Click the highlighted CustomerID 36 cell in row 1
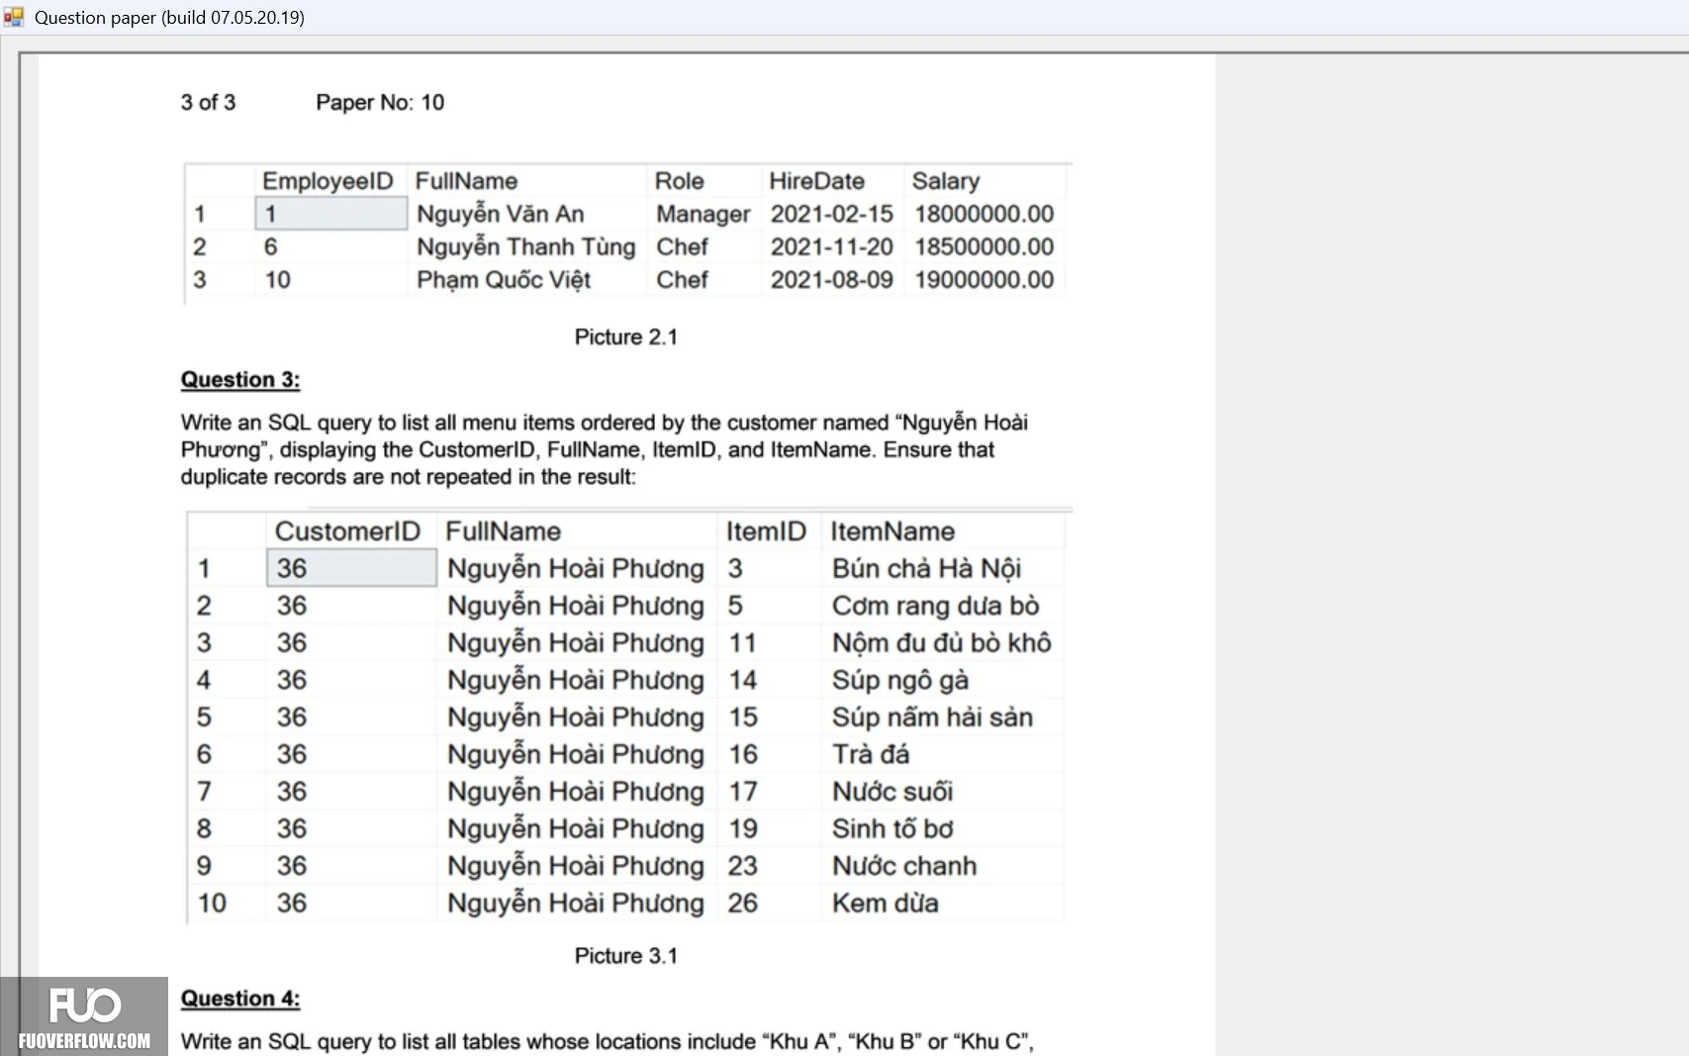Screen dimensions: 1689x1056 [x=351, y=568]
